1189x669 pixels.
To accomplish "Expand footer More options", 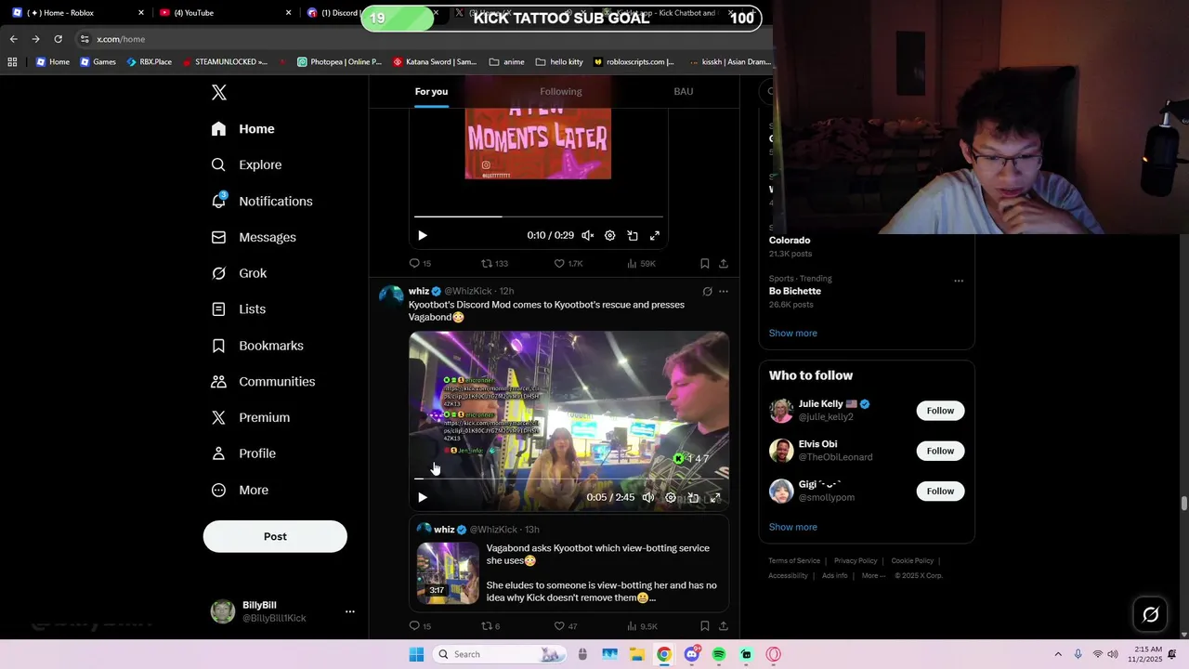I will 873,576.
